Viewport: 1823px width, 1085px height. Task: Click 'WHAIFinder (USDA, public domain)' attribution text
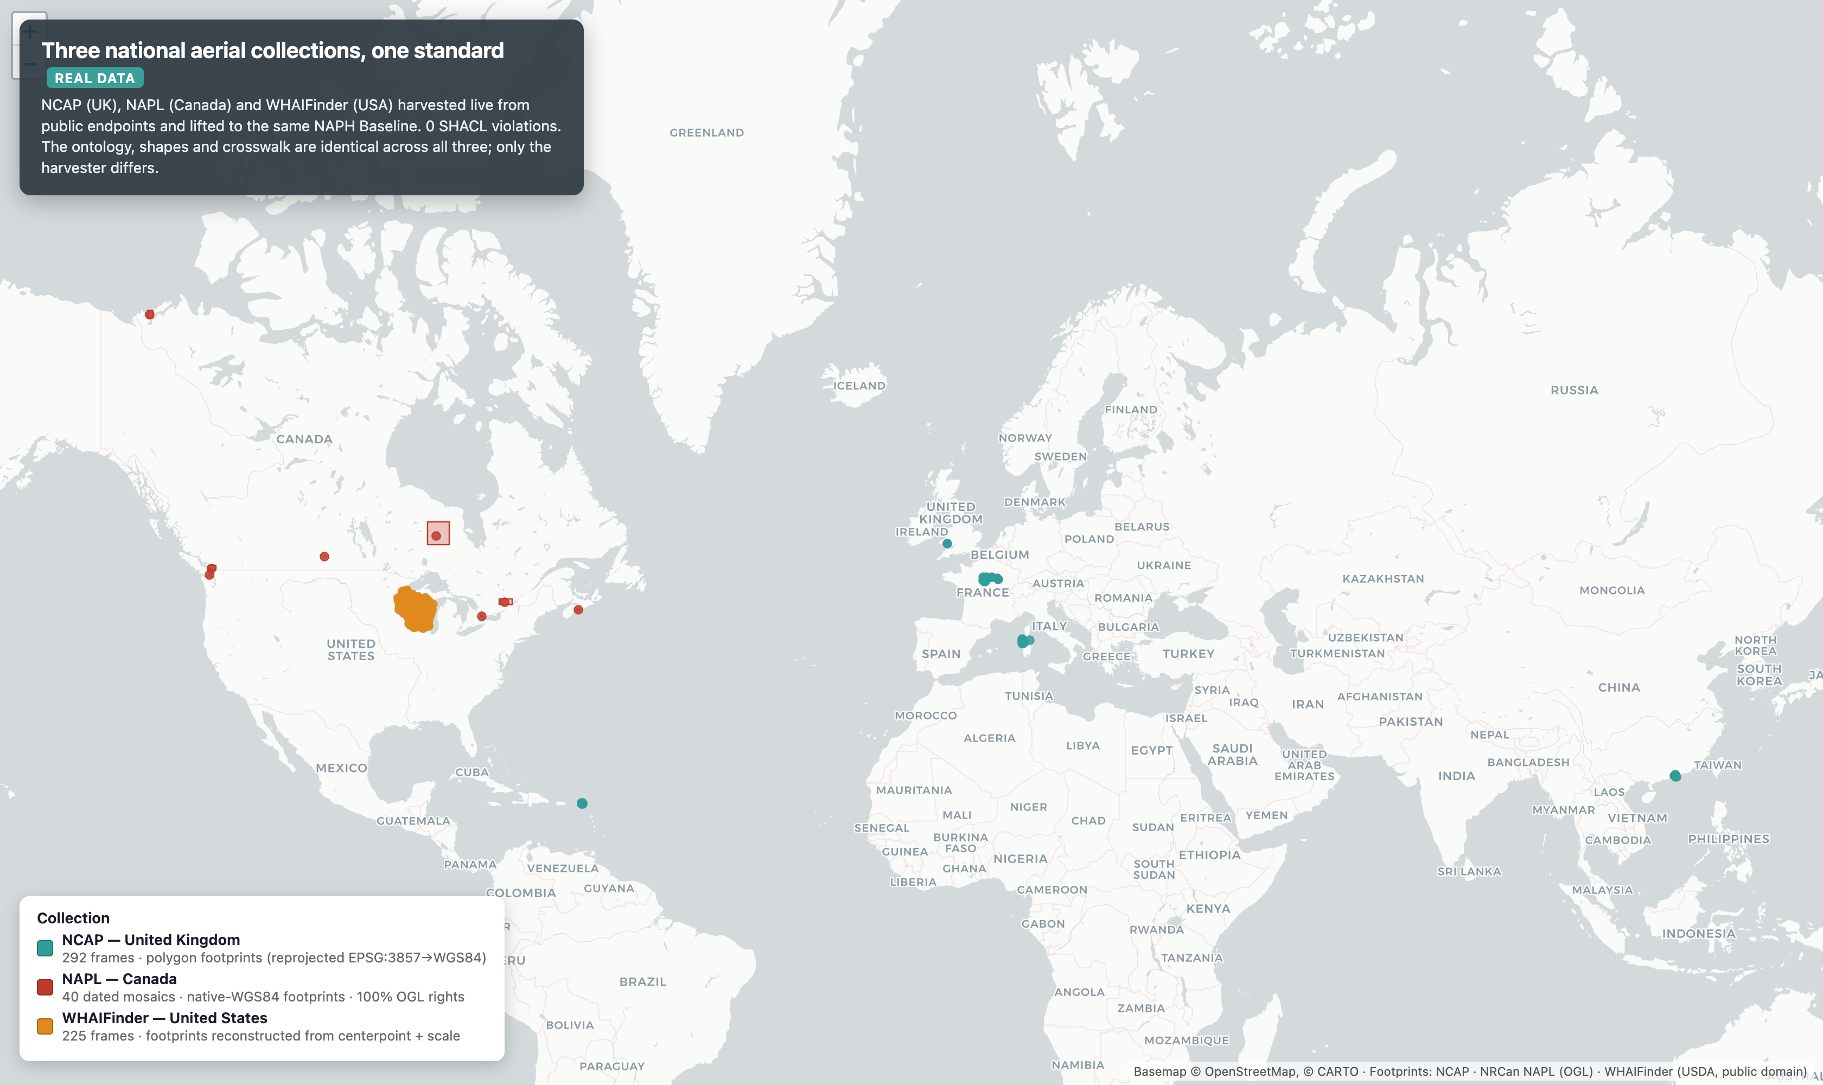pyautogui.click(x=1705, y=1072)
